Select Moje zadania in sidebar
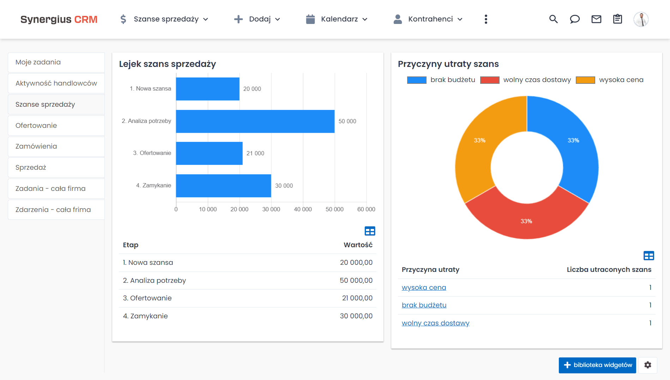The image size is (670, 380). (56, 62)
